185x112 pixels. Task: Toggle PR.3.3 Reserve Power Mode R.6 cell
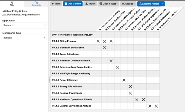pos(131,93)
